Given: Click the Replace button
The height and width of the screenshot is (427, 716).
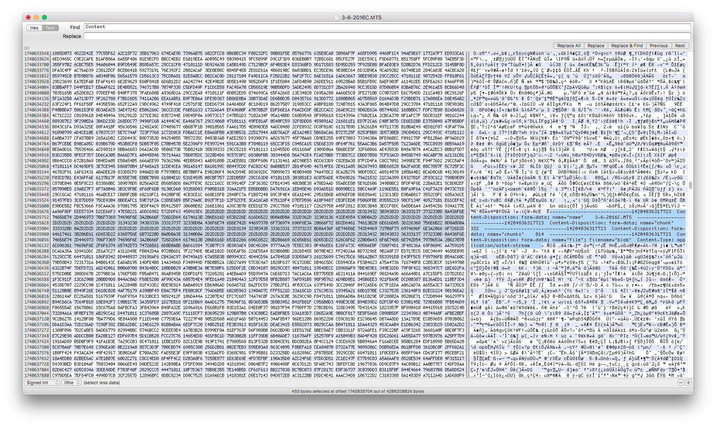Looking at the screenshot, I should [596, 46].
